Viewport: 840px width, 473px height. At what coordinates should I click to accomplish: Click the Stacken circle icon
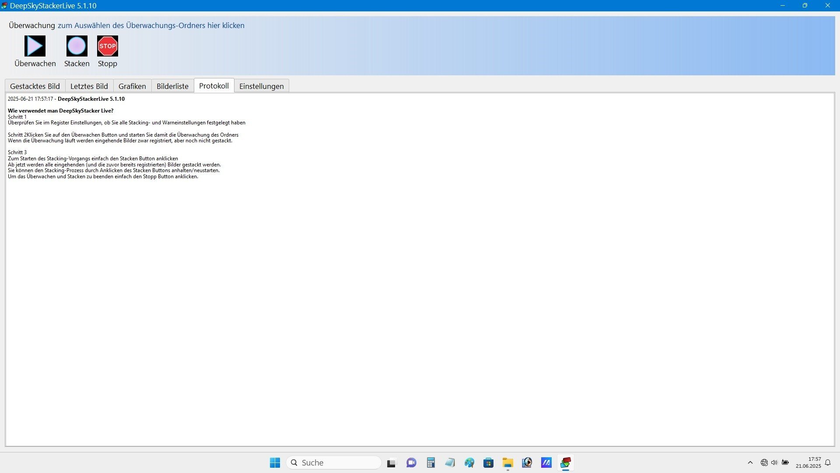pyautogui.click(x=77, y=46)
